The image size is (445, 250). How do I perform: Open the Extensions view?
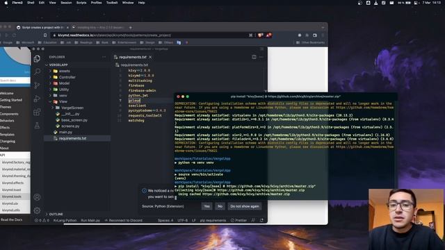pyautogui.click(x=37, y=112)
